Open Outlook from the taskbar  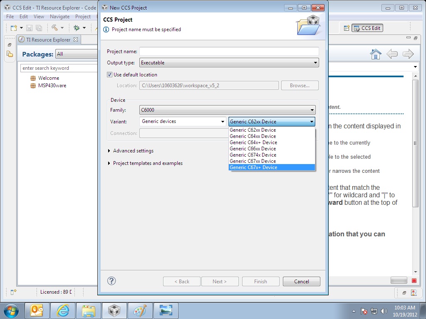pyautogui.click(x=37, y=311)
